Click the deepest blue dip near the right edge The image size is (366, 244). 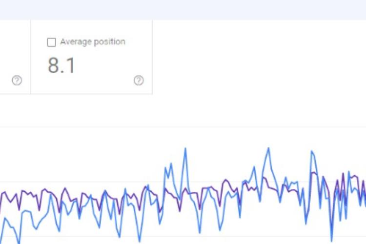[x=331, y=240]
